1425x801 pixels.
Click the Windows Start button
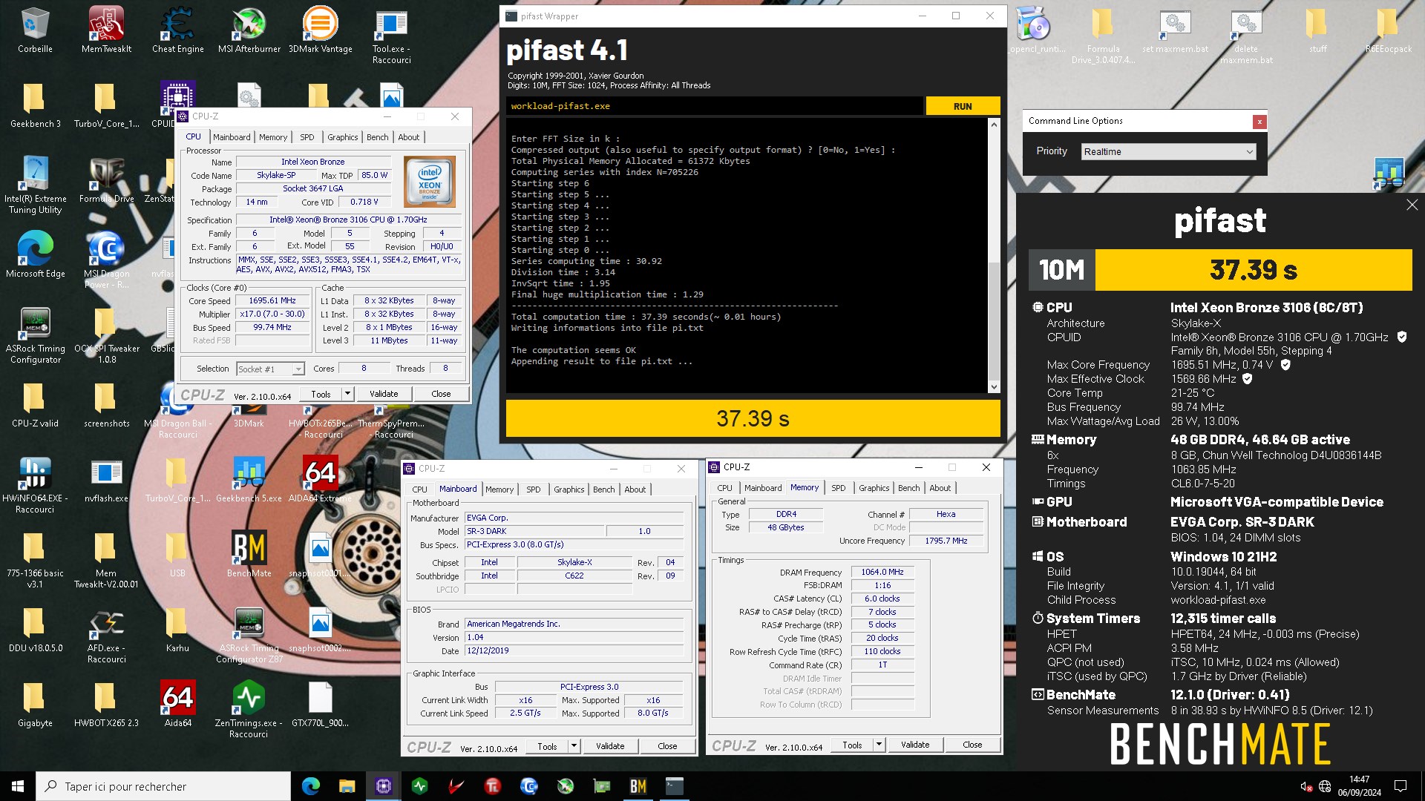click(18, 786)
